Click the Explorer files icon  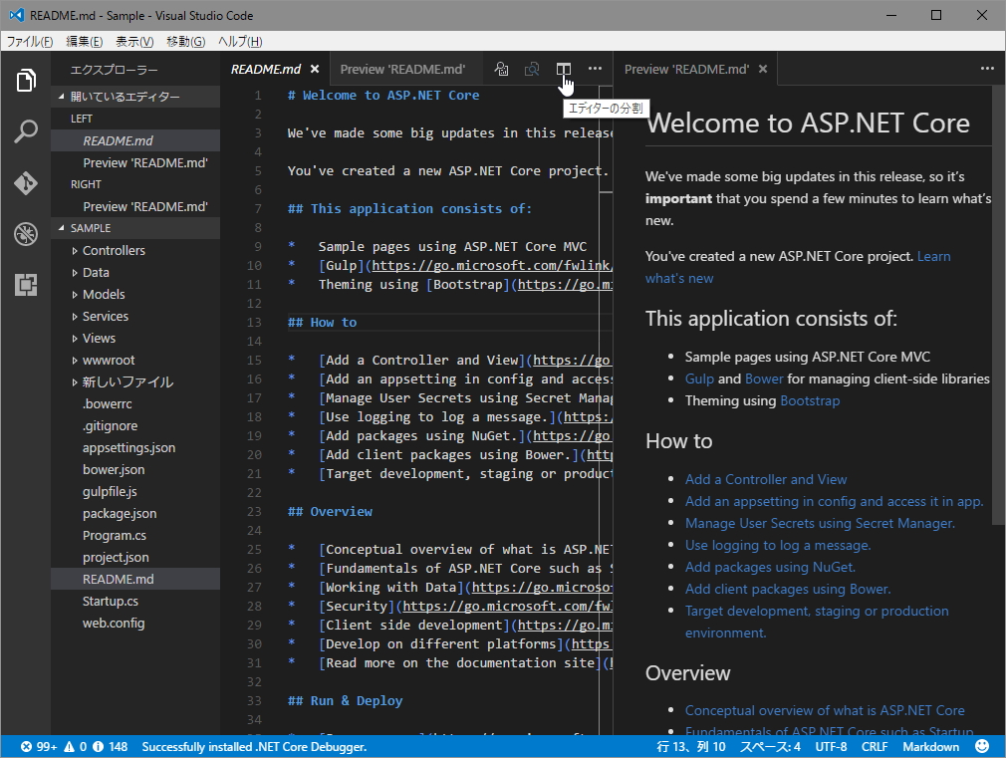[x=26, y=81]
